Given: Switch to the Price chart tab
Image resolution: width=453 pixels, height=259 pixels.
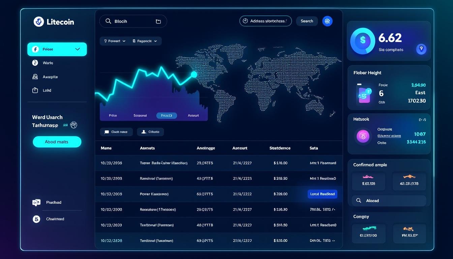Looking at the screenshot, I should 113,115.
